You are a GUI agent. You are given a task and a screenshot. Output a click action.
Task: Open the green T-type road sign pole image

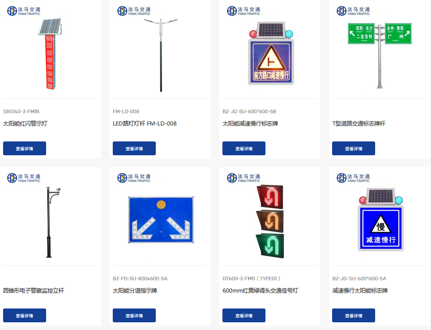pyautogui.click(x=380, y=56)
